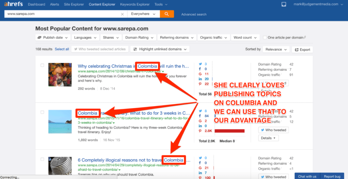This screenshot has height=179, width=348.
Task: Click the ahrefs logo
Action: click(x=13, y=4)
